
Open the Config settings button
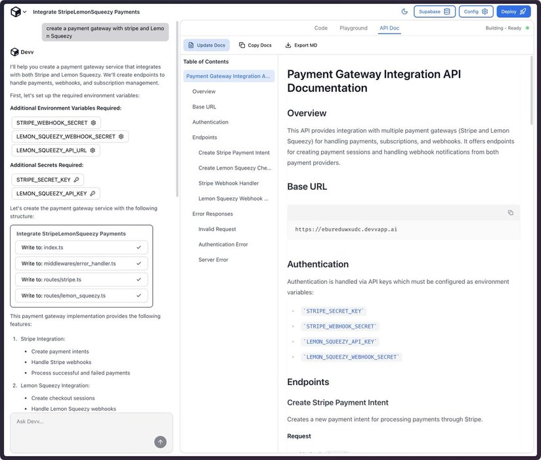476,12
